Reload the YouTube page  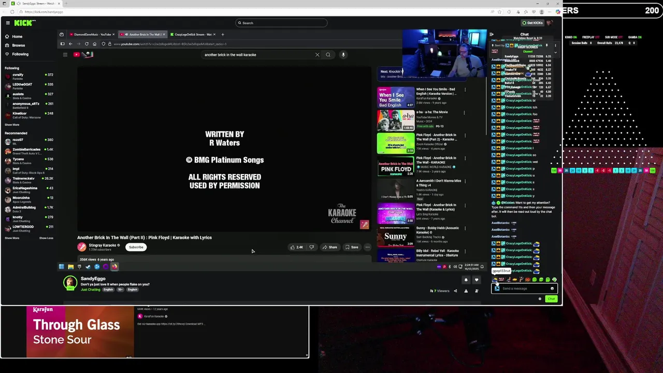click(x=87, y=44)
